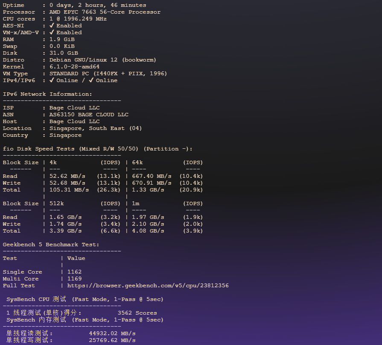Select the 4k total speed 105.31 MB/s

coord(69,190)
